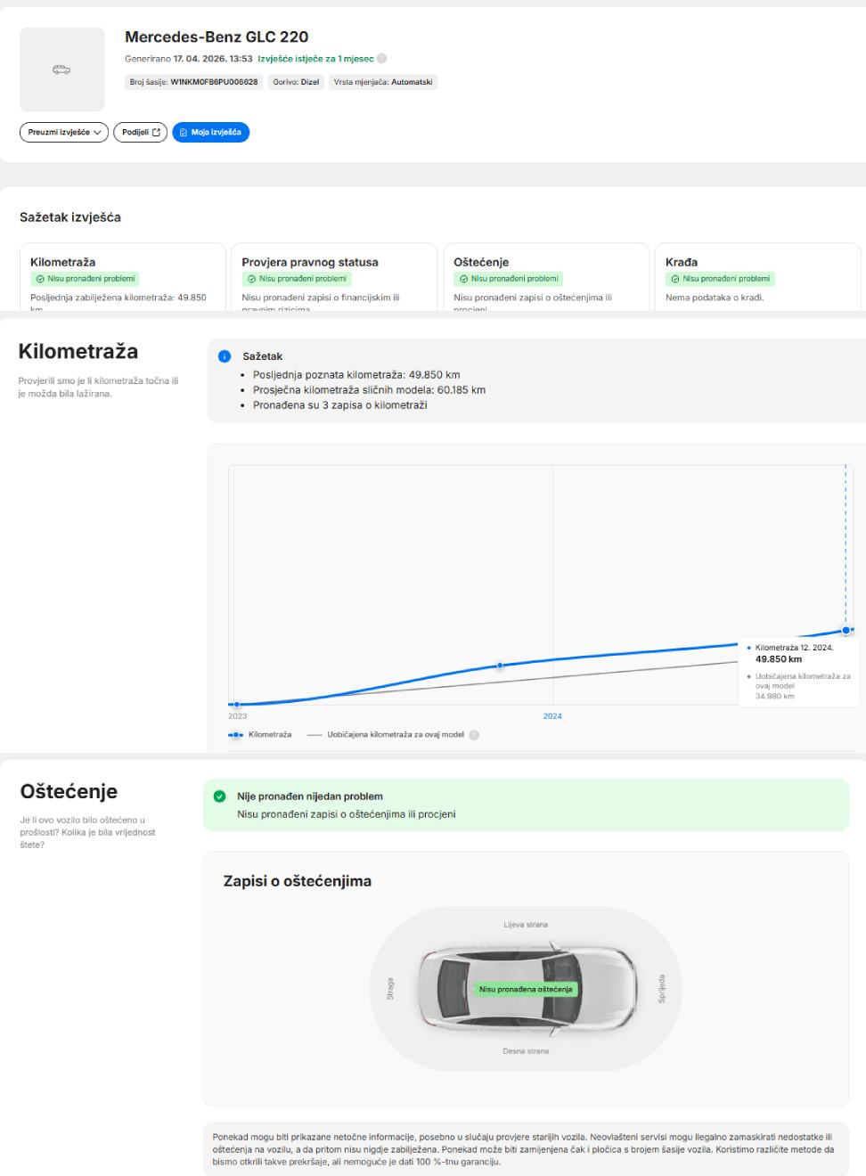Screen dimensions: 866x1176
Task: Click the green checkmark icon in the Oštećenje banner
Action: 220,796
